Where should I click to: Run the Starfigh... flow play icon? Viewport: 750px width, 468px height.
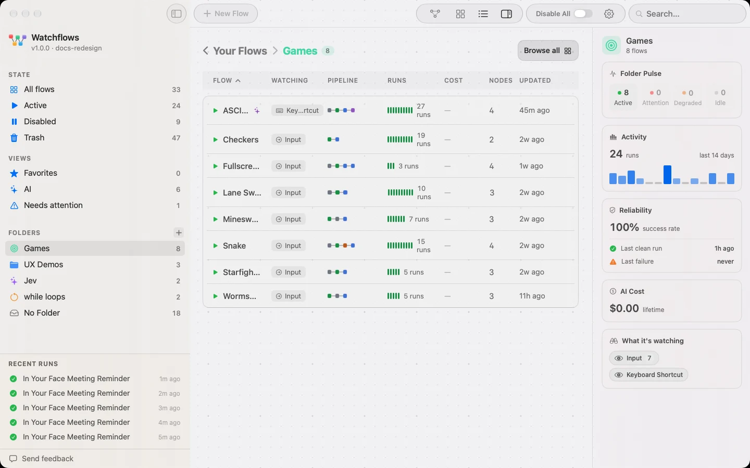[215, 272]
